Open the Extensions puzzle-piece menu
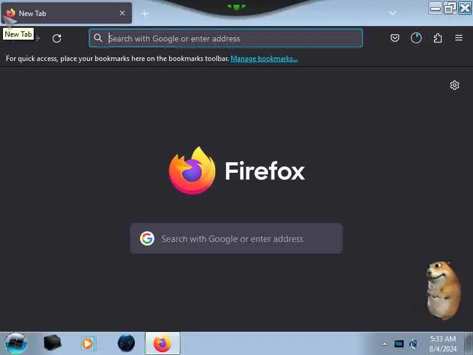 tap(438, 38)
